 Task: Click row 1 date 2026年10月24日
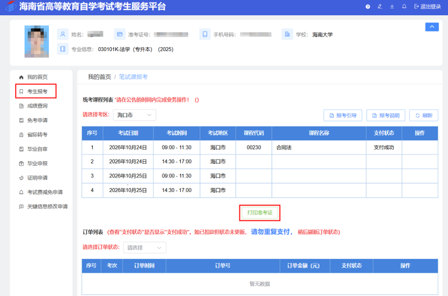pyautogui.click(x=128, y=147)
